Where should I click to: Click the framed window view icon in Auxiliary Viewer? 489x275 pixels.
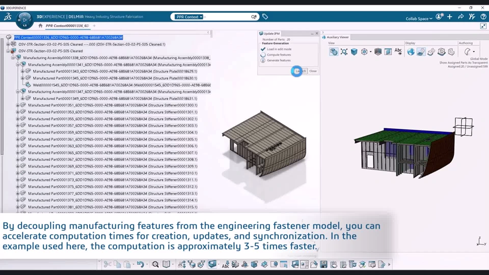[388, 51]
